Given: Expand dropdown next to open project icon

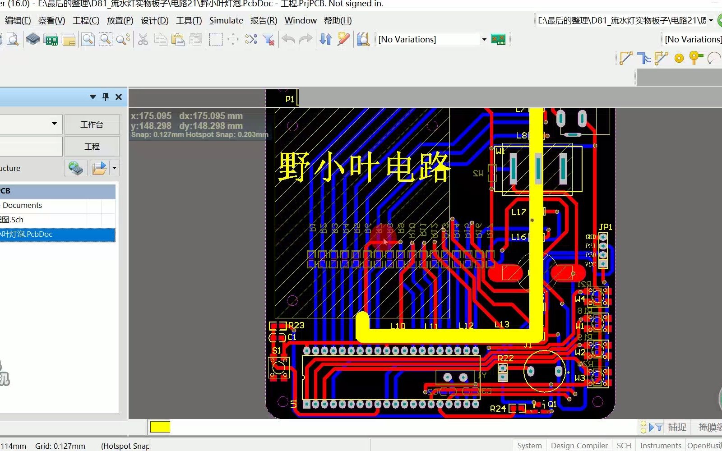Looking at the screenshot, I should tap(114, 169).
